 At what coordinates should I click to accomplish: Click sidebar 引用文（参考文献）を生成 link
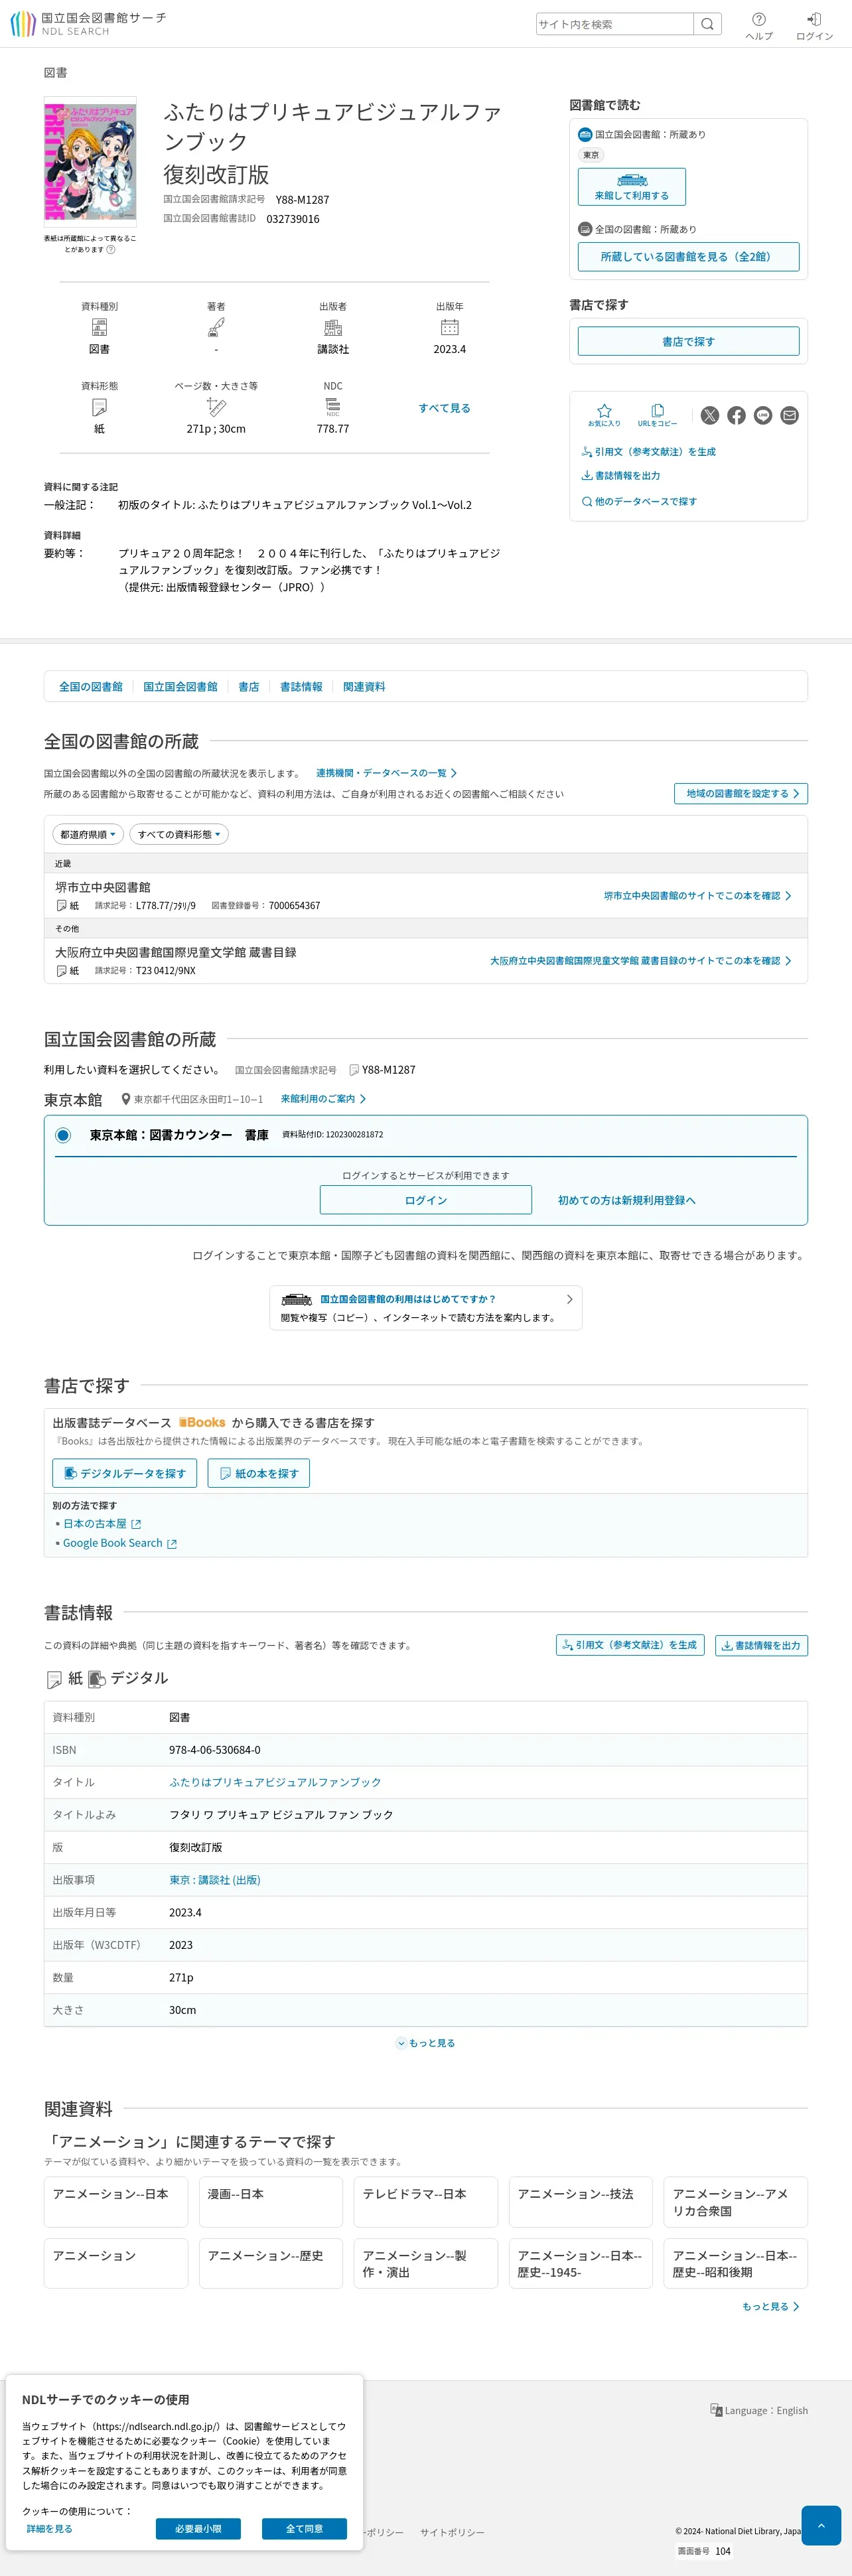pyautogui.click(x=648, y=452)
